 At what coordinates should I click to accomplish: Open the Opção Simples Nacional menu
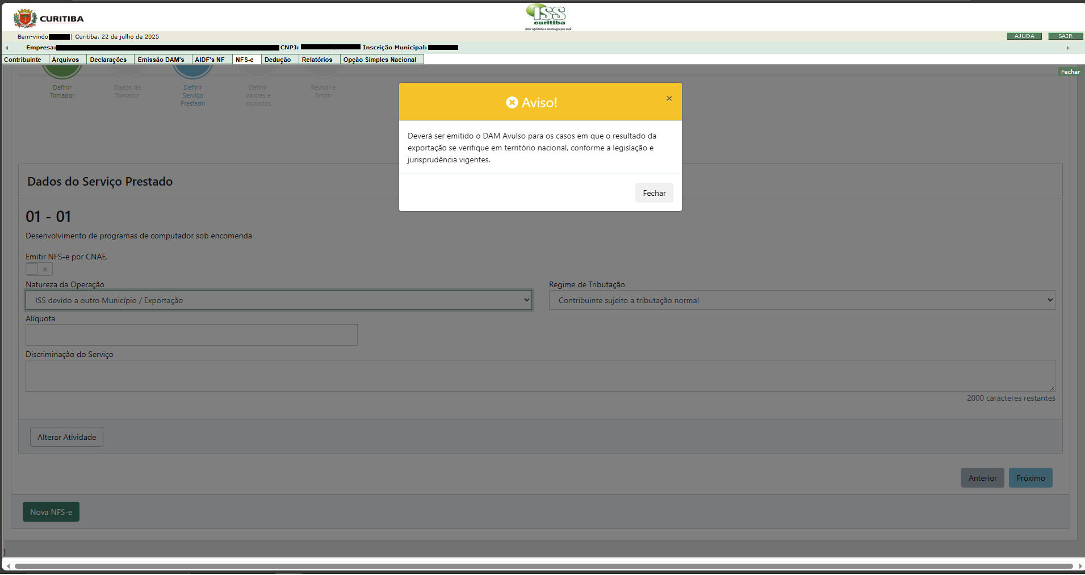[380, 60]
